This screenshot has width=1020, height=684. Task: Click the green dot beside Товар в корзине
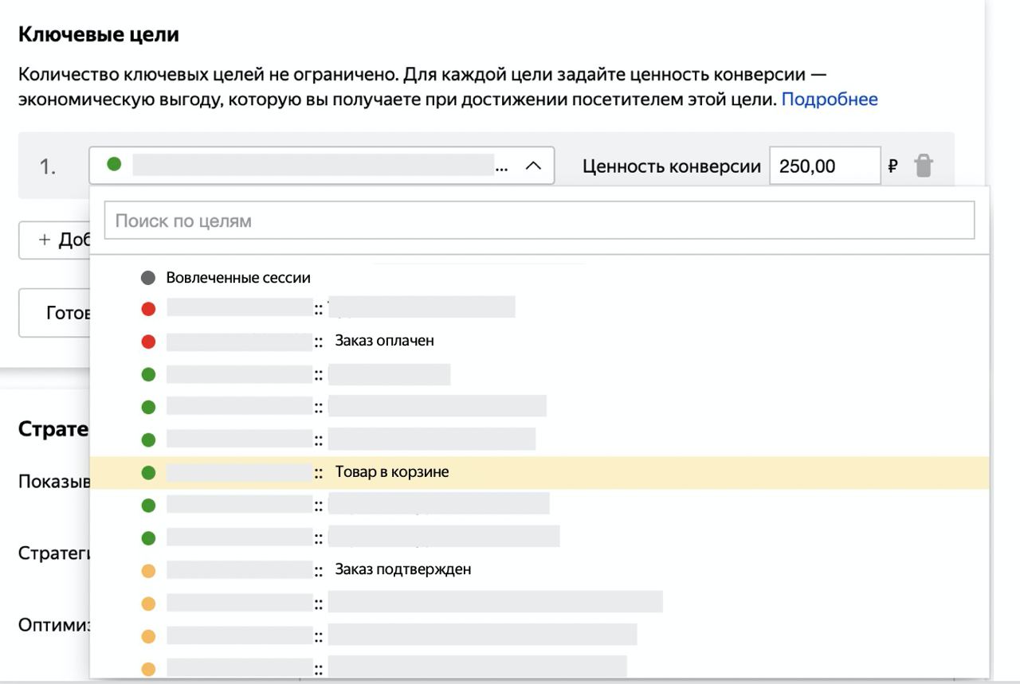tap(148, 472)
